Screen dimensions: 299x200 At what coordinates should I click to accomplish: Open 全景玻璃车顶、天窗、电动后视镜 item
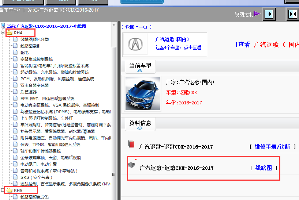(51, 158)
